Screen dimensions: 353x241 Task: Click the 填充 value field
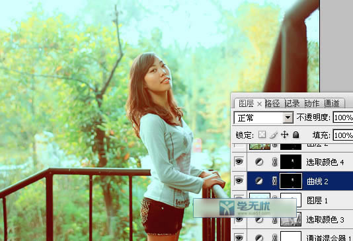[x=343, y=135]
